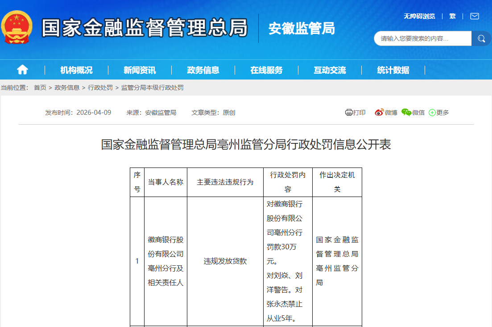The image size is (492, 327).
Task: Enable 无障碍浏览 accessibility mode
Action: click(x=419, y=16)
